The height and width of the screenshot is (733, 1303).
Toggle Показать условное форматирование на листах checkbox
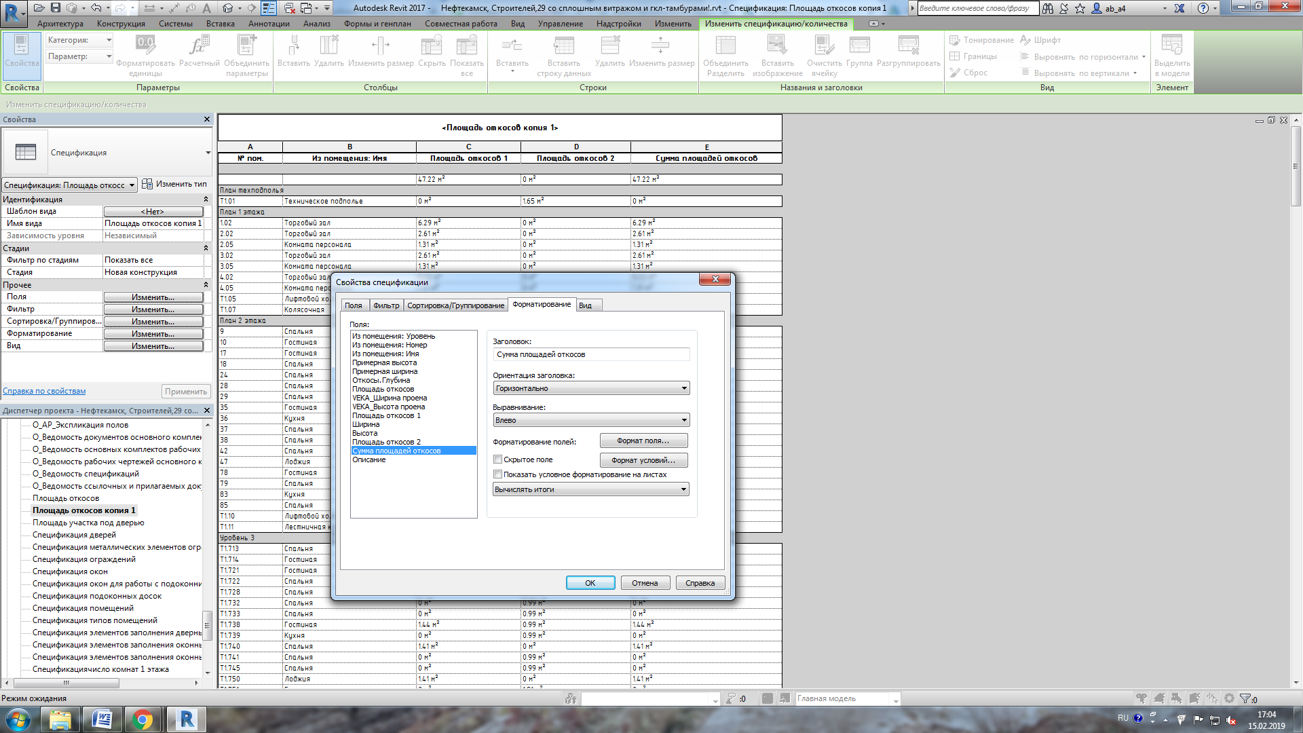click(x=497, y=474)
